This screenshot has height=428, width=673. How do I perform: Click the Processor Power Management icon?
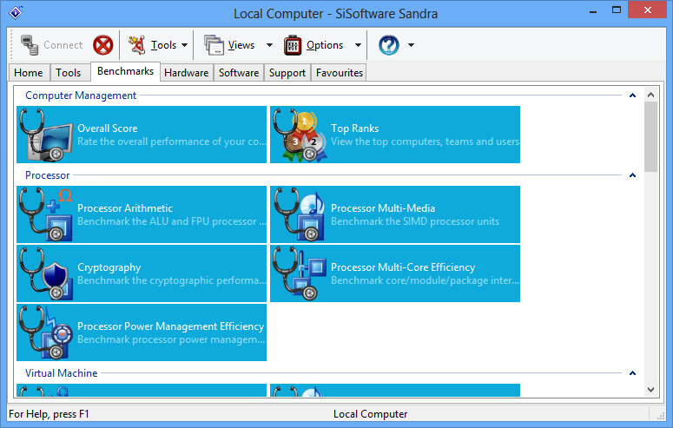(45, 333)
